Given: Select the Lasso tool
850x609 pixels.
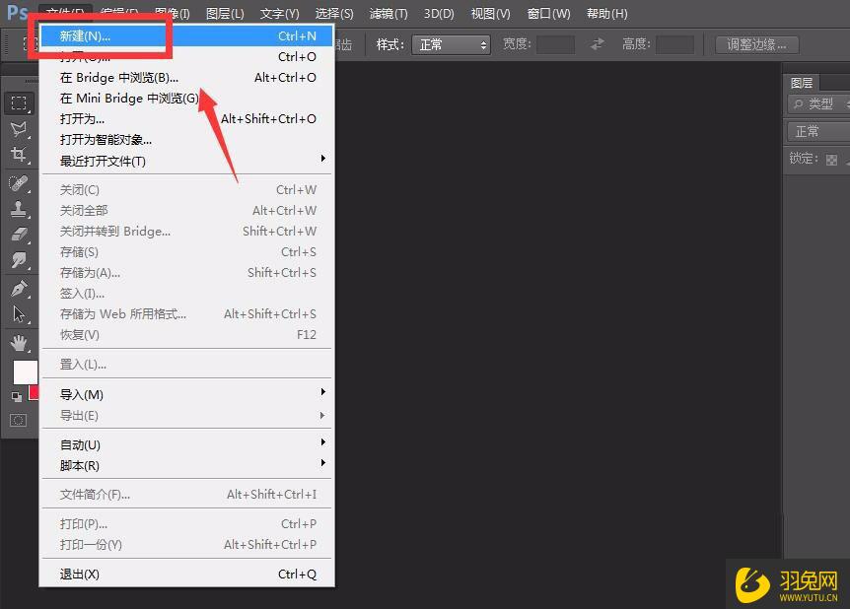Looking at the screenshot, I should 18,128.
